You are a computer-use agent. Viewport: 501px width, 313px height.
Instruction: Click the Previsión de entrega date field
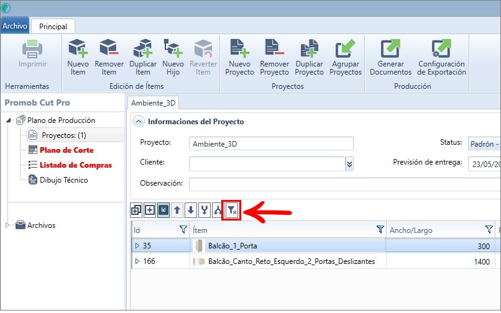(484, 164)
